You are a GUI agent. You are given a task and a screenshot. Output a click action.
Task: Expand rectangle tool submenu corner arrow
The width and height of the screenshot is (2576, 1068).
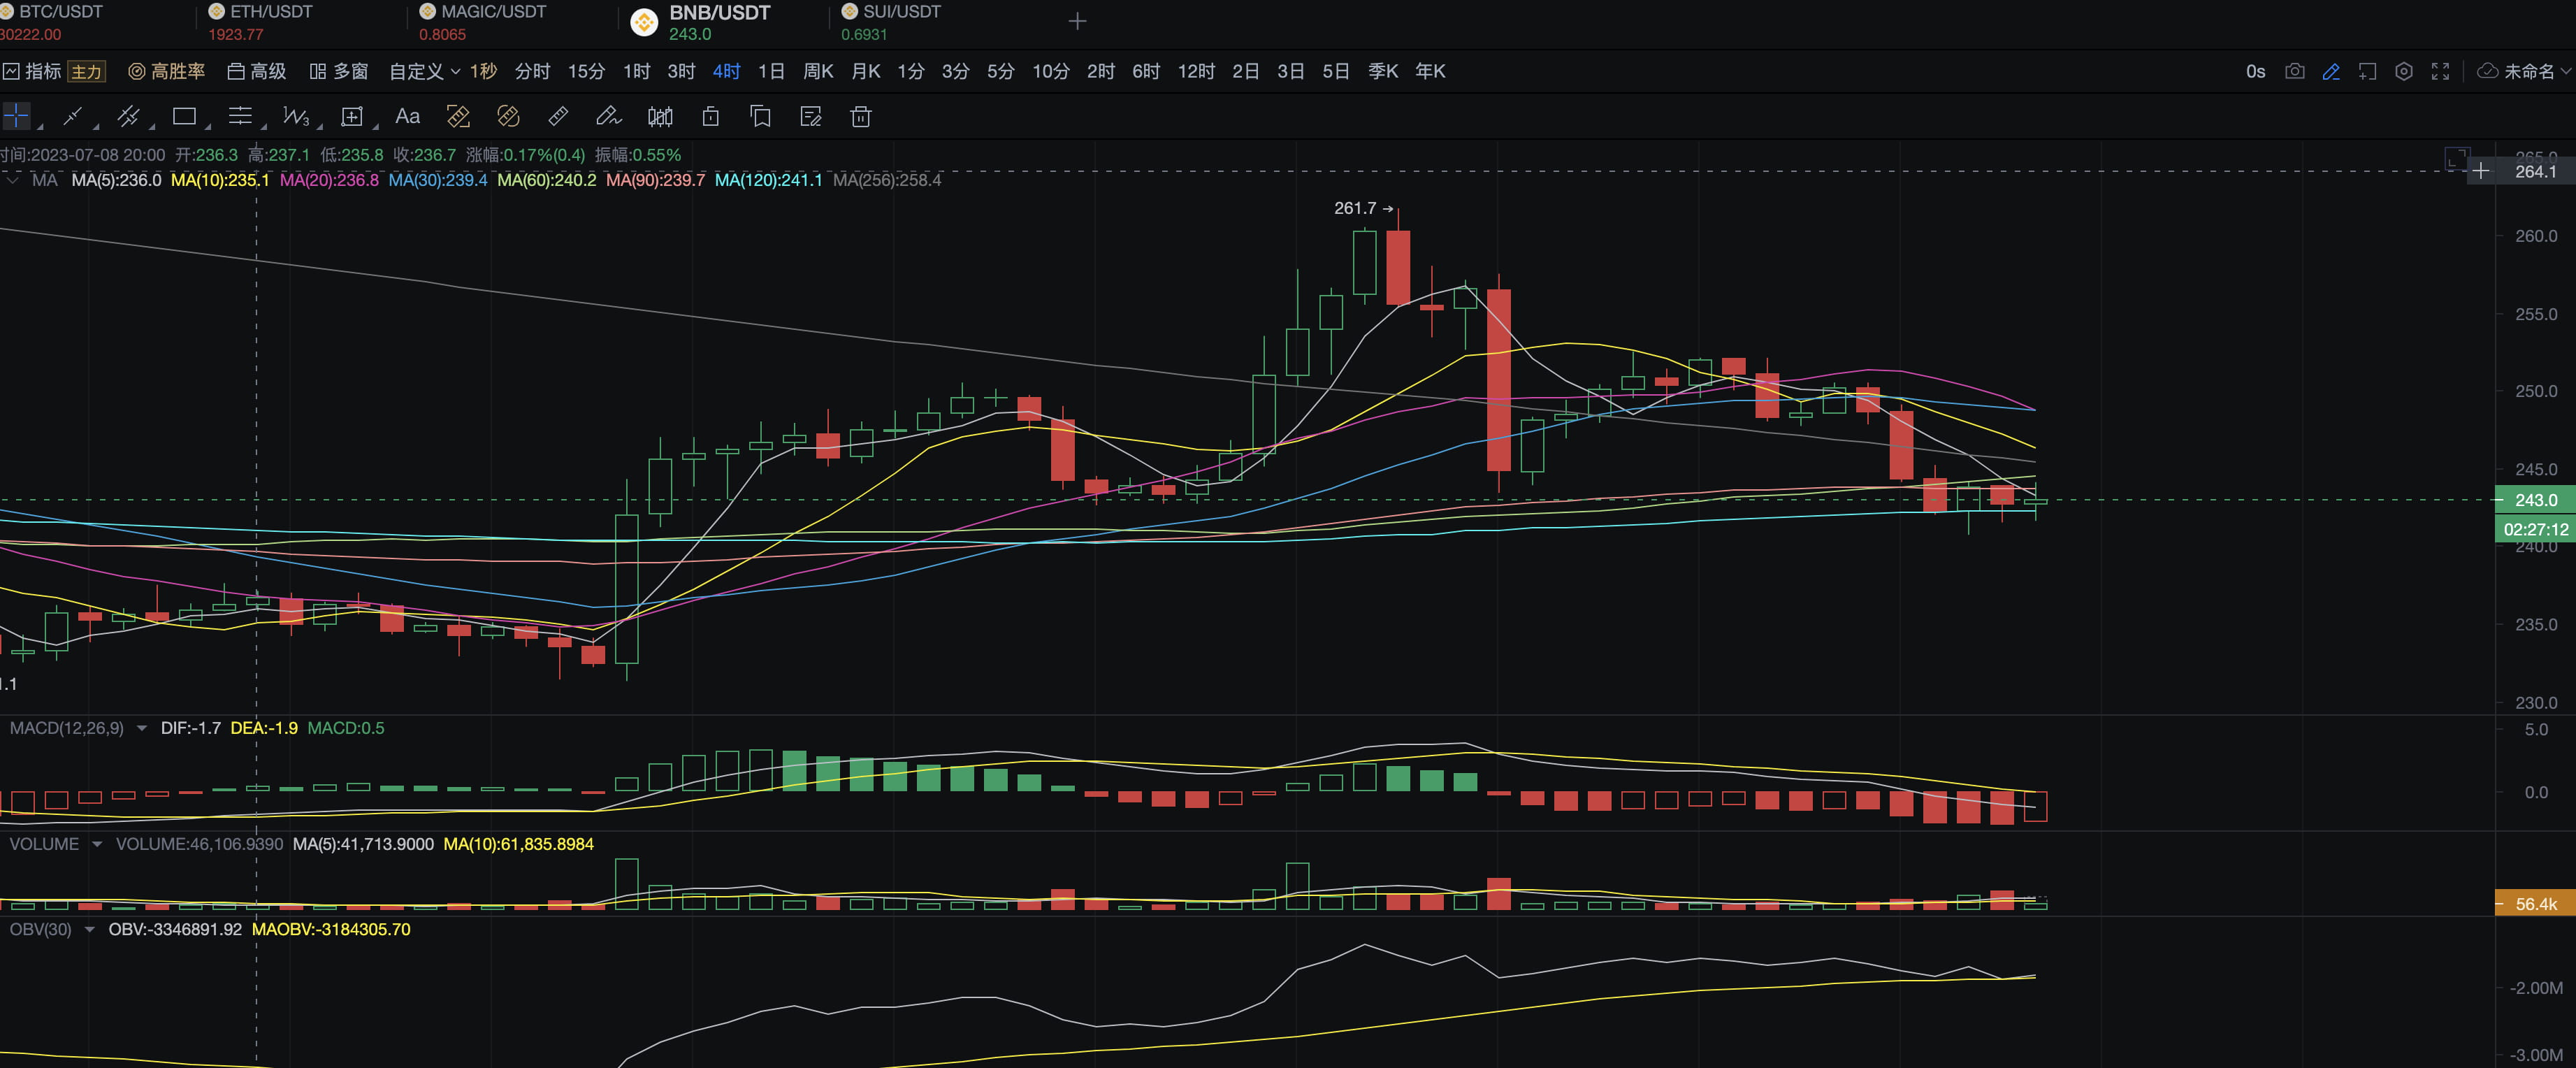point(208,128)
